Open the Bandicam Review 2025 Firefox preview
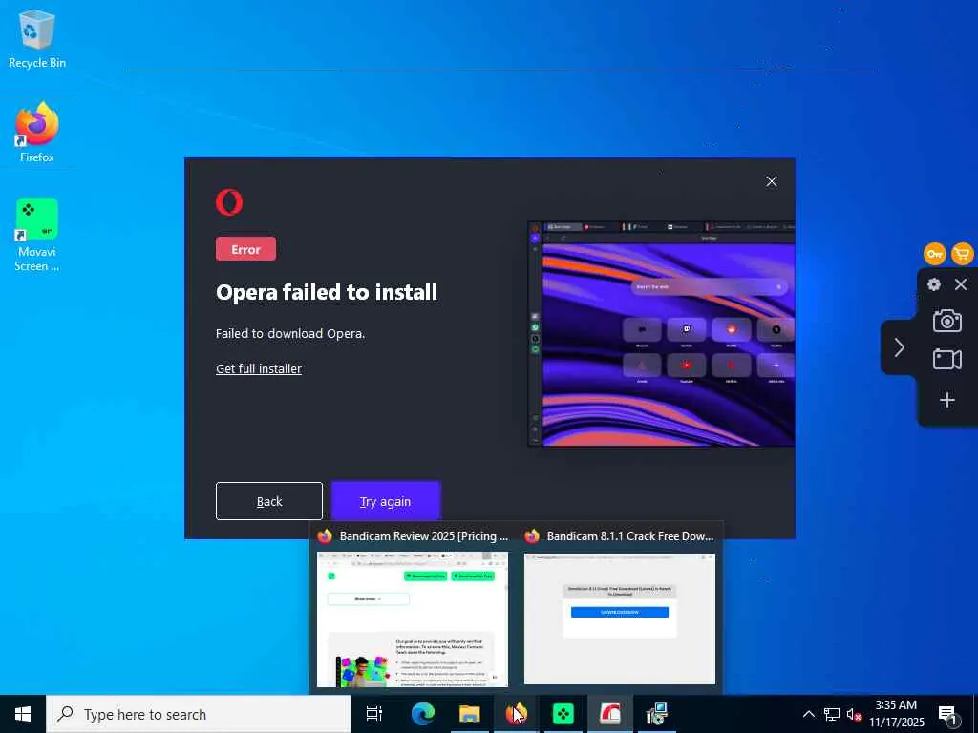978x733 pixels. [413, 608]
